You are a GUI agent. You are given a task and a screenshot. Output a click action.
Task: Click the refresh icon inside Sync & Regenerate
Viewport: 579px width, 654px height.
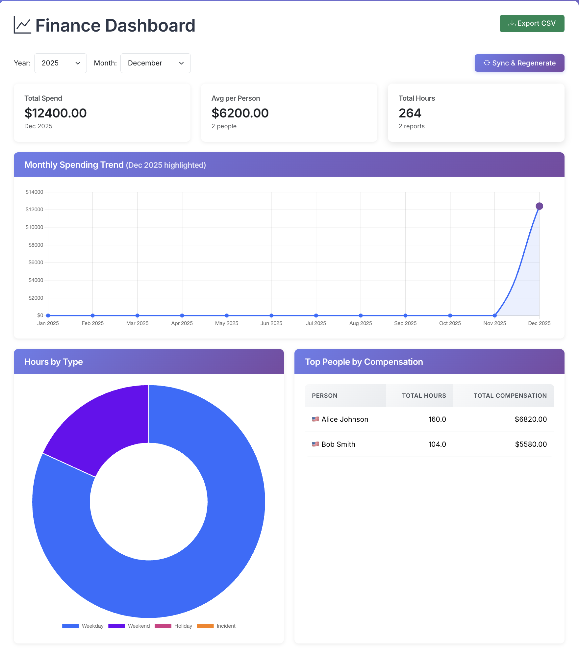(x=487, y=63)
